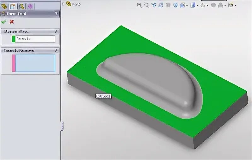This screenshot has height=160, width=252.
Task: Open Display Style dropdown arrow
Action: tap(198, 5)
